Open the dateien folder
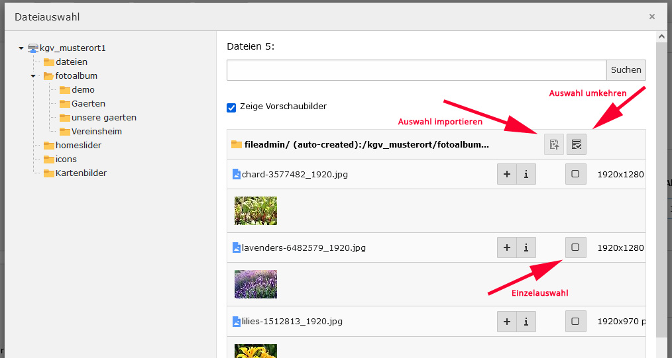 [x=72, y=62]
